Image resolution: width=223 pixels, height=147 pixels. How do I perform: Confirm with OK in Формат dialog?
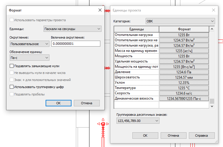[59, 103]
